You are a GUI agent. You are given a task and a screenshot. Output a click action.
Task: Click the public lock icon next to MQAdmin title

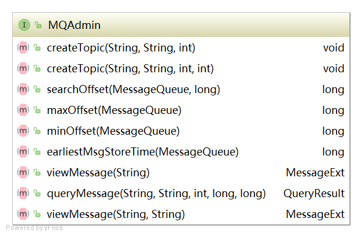[38, 25]
